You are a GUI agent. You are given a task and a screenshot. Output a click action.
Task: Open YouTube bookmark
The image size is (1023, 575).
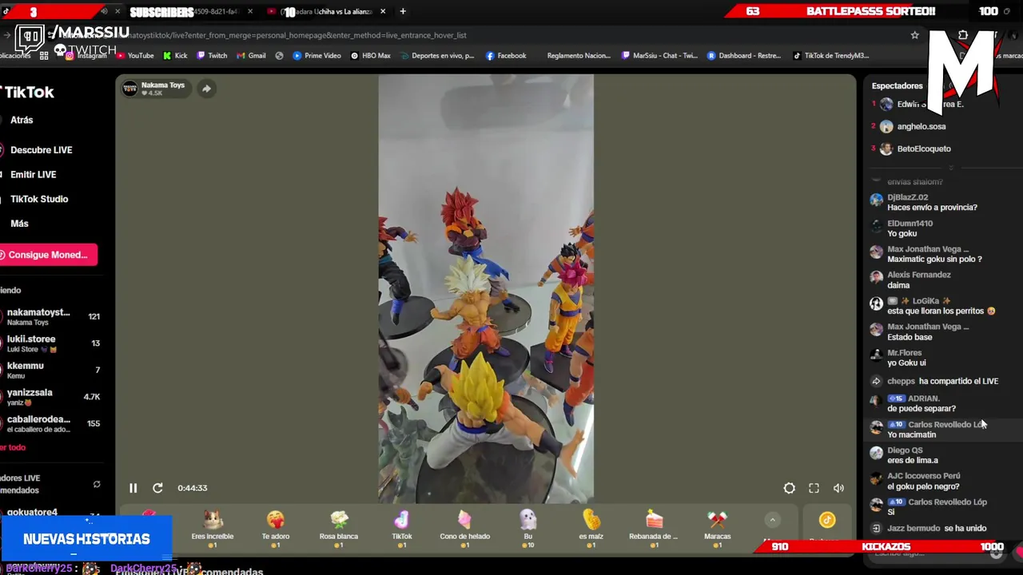(135, 56)
